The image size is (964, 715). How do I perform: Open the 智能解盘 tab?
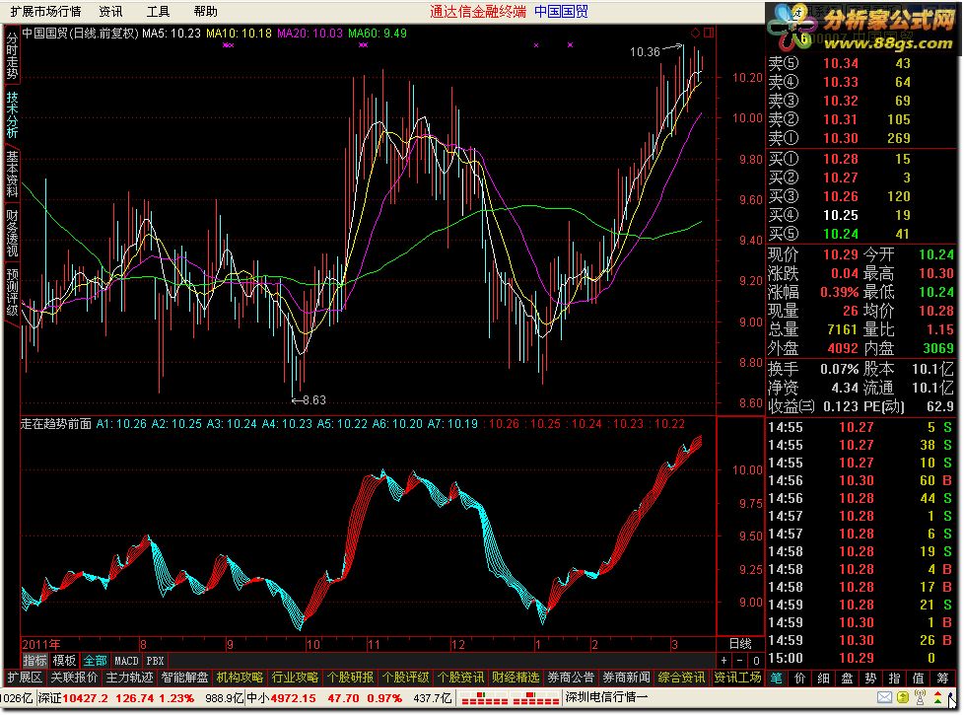pos(184,678)
